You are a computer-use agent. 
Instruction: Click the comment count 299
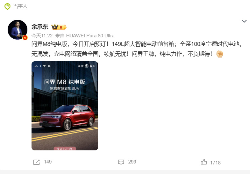coord(132,162)
